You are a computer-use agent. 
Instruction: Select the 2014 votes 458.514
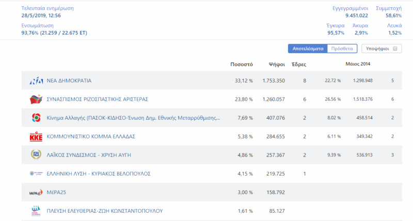click(x=364, y=118)
